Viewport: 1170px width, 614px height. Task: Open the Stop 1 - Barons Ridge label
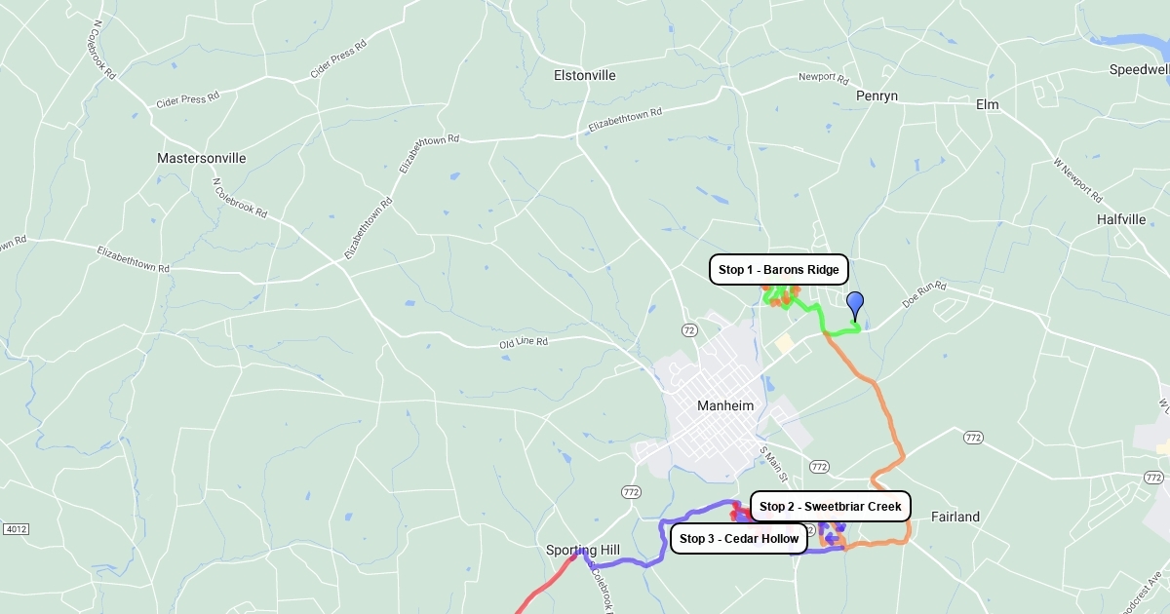point(779,270)
